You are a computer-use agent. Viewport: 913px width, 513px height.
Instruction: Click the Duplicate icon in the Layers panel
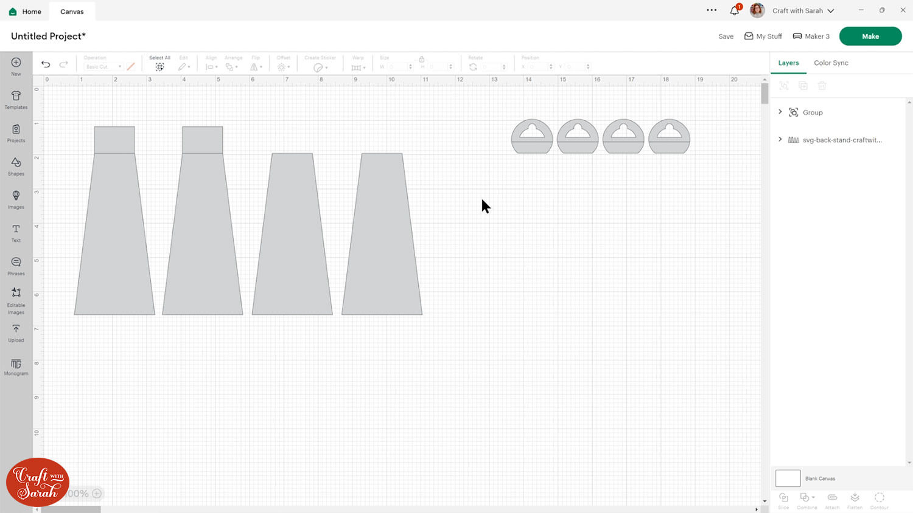pyautogui.click(x=803, y=86)
